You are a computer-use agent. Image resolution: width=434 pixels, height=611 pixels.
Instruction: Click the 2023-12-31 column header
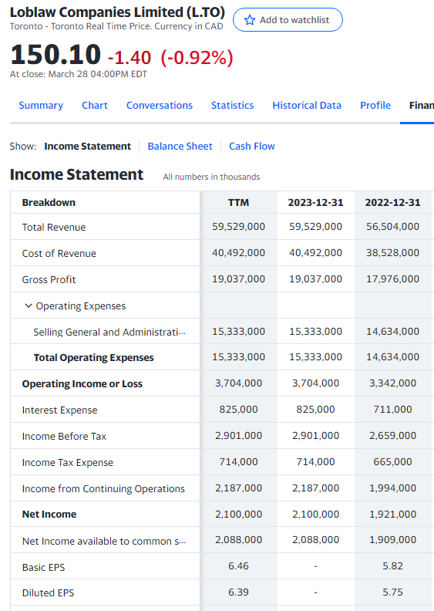316,203
